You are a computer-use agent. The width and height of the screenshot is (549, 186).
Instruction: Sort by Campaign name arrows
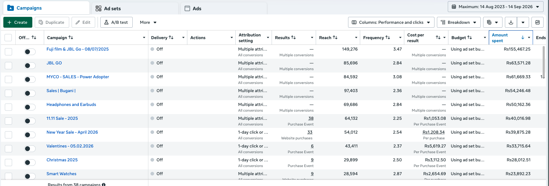71,38
